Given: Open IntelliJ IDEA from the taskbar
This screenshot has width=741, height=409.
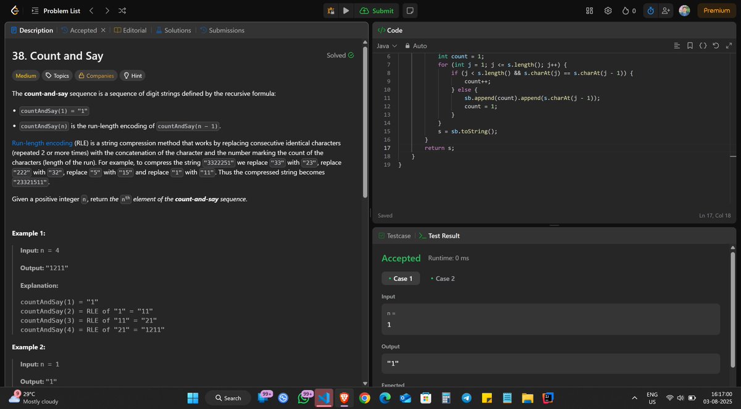Looking at the screenshot, I should (547, 398).
